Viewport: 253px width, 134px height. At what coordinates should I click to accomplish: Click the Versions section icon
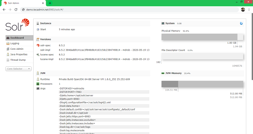(38, 39)
